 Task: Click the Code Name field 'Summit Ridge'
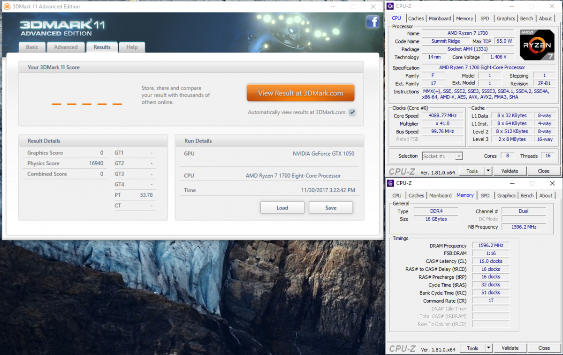446,41
